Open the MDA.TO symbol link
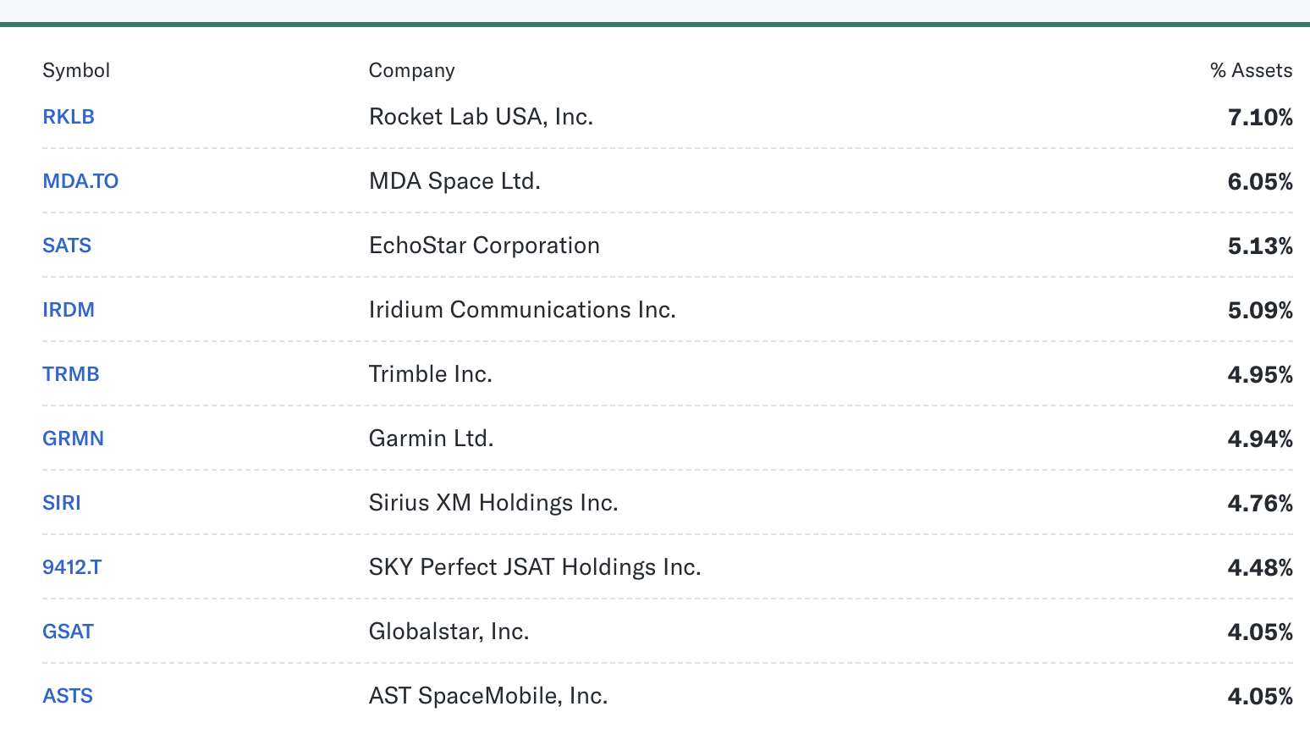 pyautogui.click(x=80, y=181)
